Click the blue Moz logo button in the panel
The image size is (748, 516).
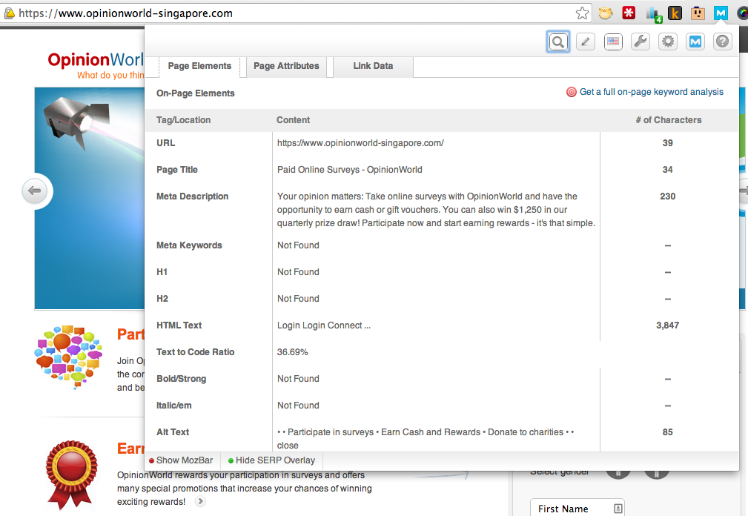pos(695,42)
